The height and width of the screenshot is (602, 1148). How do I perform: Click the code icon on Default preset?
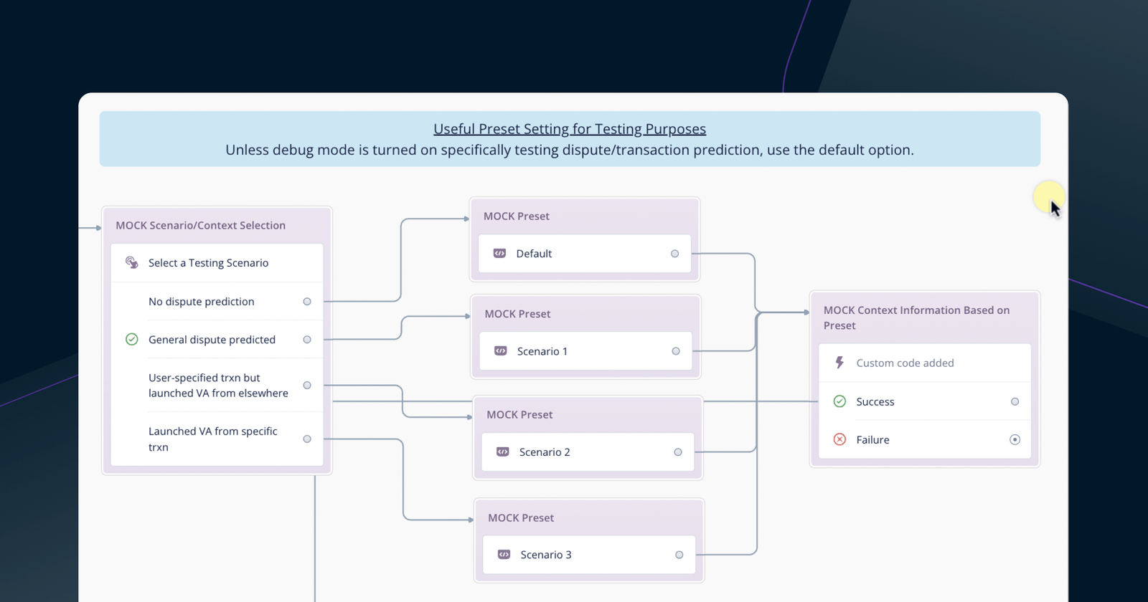(500, 253)
